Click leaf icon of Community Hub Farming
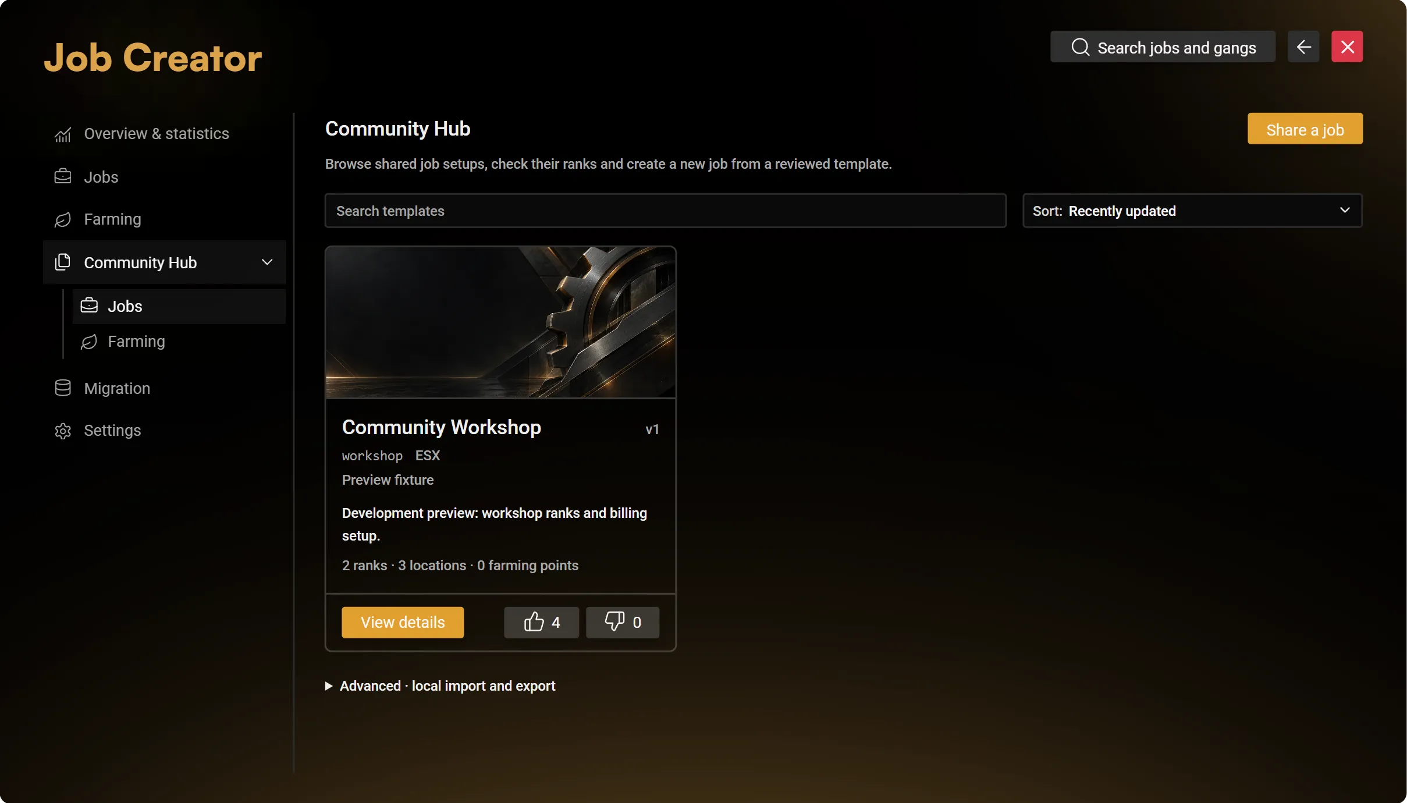Viewport: 1407px width, 803px height. pyautogui.click(x=89, y=342)
